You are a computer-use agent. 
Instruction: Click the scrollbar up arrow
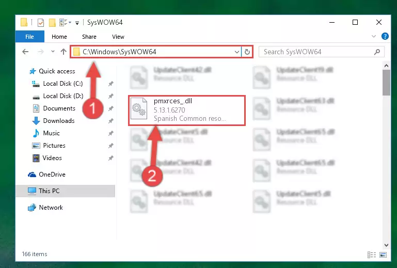(x=386, y=66)
